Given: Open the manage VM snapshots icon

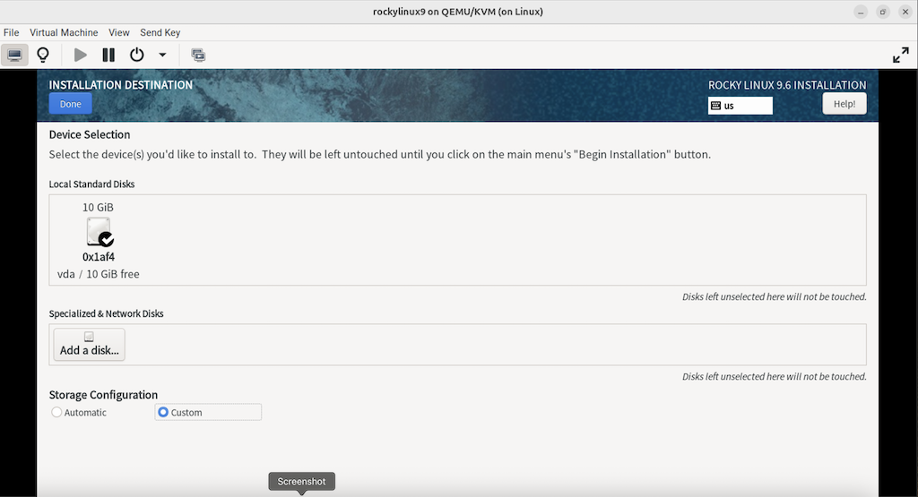Looking at the screenshot, I should click(198, 55).
